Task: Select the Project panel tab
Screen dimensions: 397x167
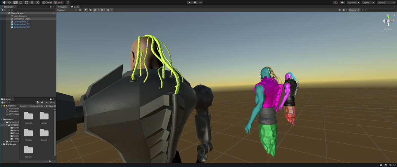Action: [7, 99]
